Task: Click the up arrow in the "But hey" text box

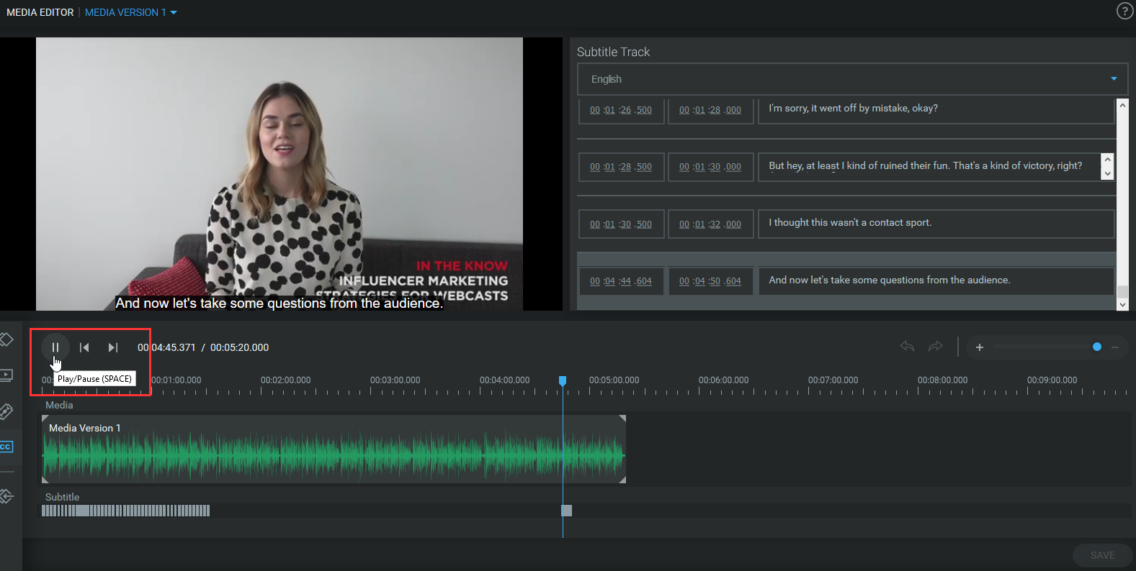Action: click(x=1108, y=160)
